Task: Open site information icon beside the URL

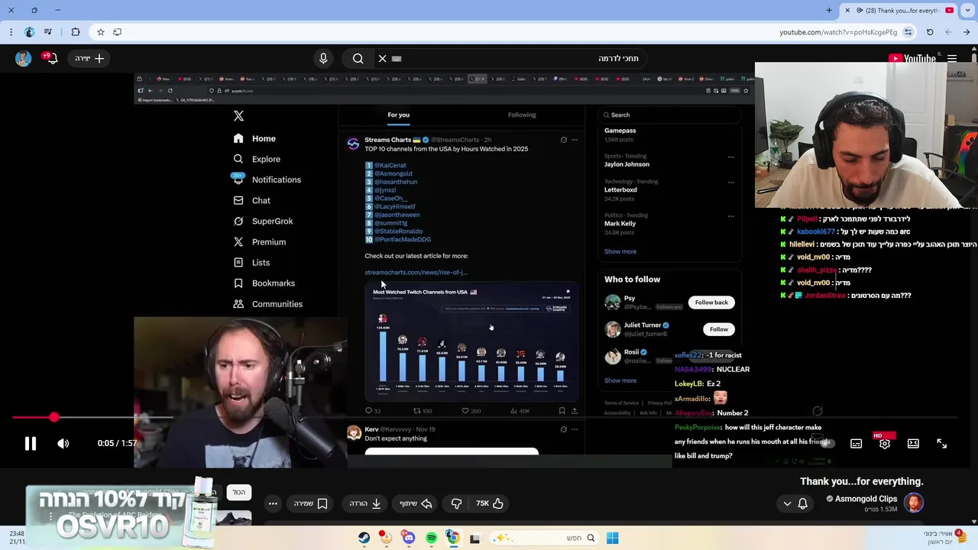Action: [908, 32]
